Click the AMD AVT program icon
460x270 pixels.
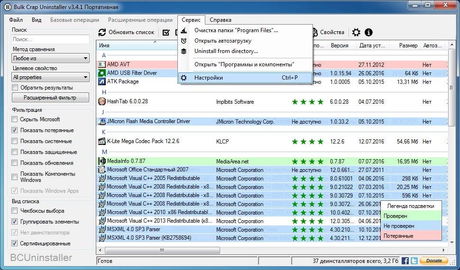[x=101, y=64]
